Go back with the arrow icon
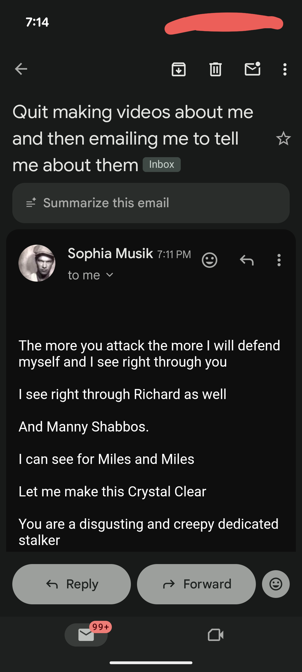Screen dimensions: 302x672 click(x=21, y=69)
